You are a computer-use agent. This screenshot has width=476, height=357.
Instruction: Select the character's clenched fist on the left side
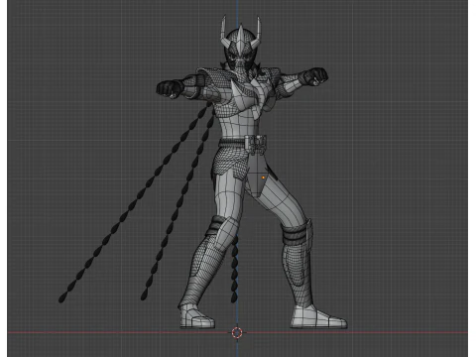(x=170, y=88)
